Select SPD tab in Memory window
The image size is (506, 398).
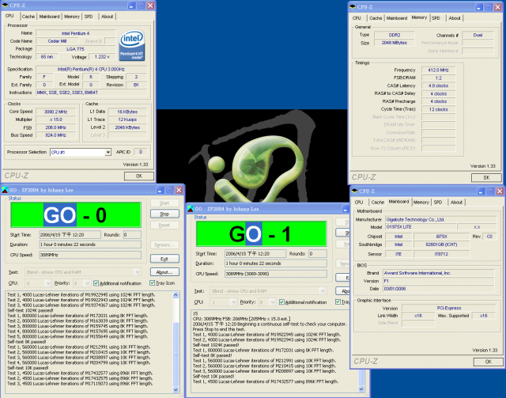[436, 18]
